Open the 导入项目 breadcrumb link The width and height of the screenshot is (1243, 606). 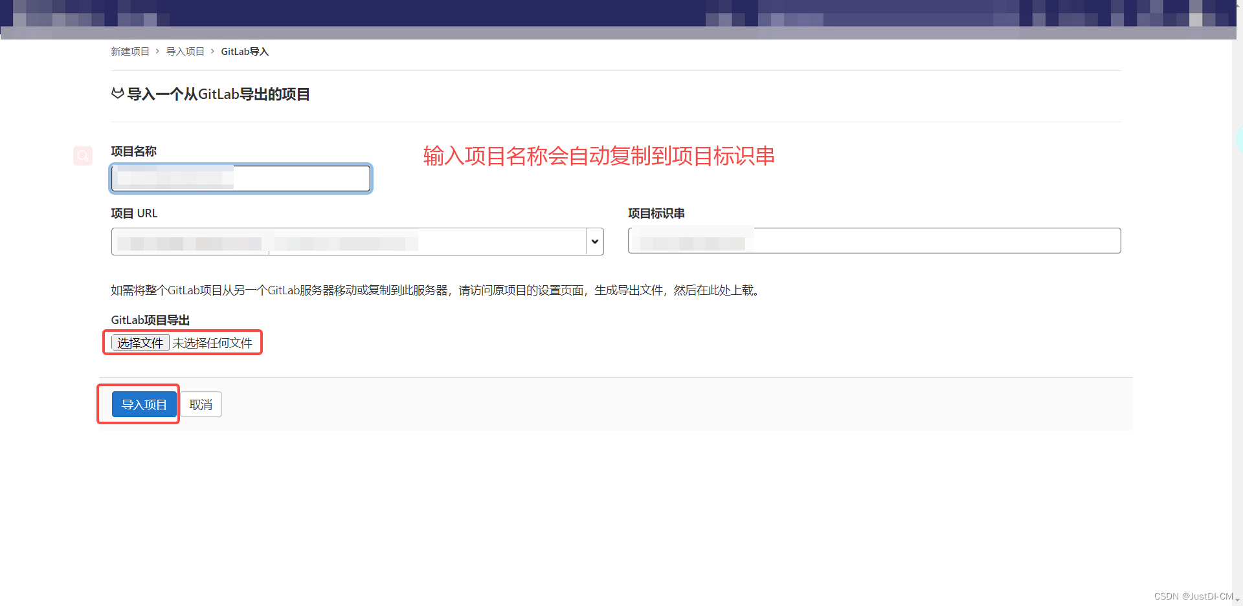[185, 52]
